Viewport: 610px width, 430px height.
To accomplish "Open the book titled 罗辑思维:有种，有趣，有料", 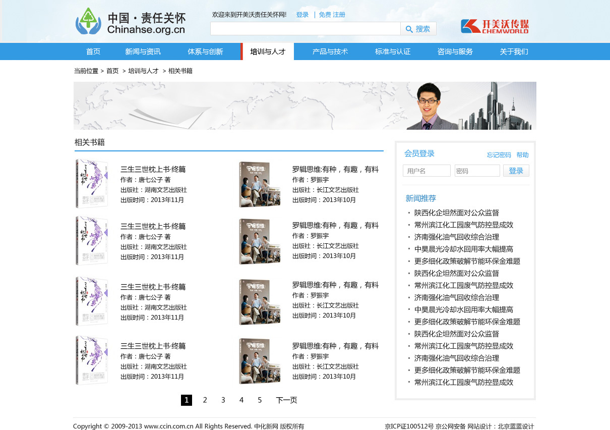I will click(336, 169).
